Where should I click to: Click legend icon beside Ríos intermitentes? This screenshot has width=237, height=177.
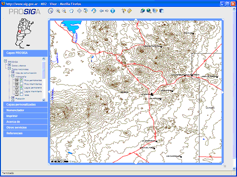tap(16, 84)
